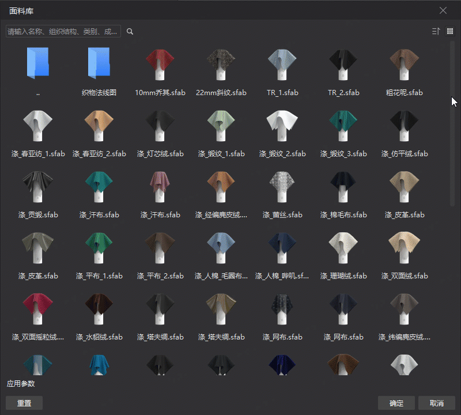Switch to grid view icon
The image size is (461, 415).
click(450, 32)
